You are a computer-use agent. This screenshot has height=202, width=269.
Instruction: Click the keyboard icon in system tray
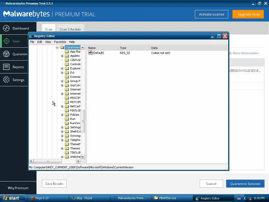(239, 198)
